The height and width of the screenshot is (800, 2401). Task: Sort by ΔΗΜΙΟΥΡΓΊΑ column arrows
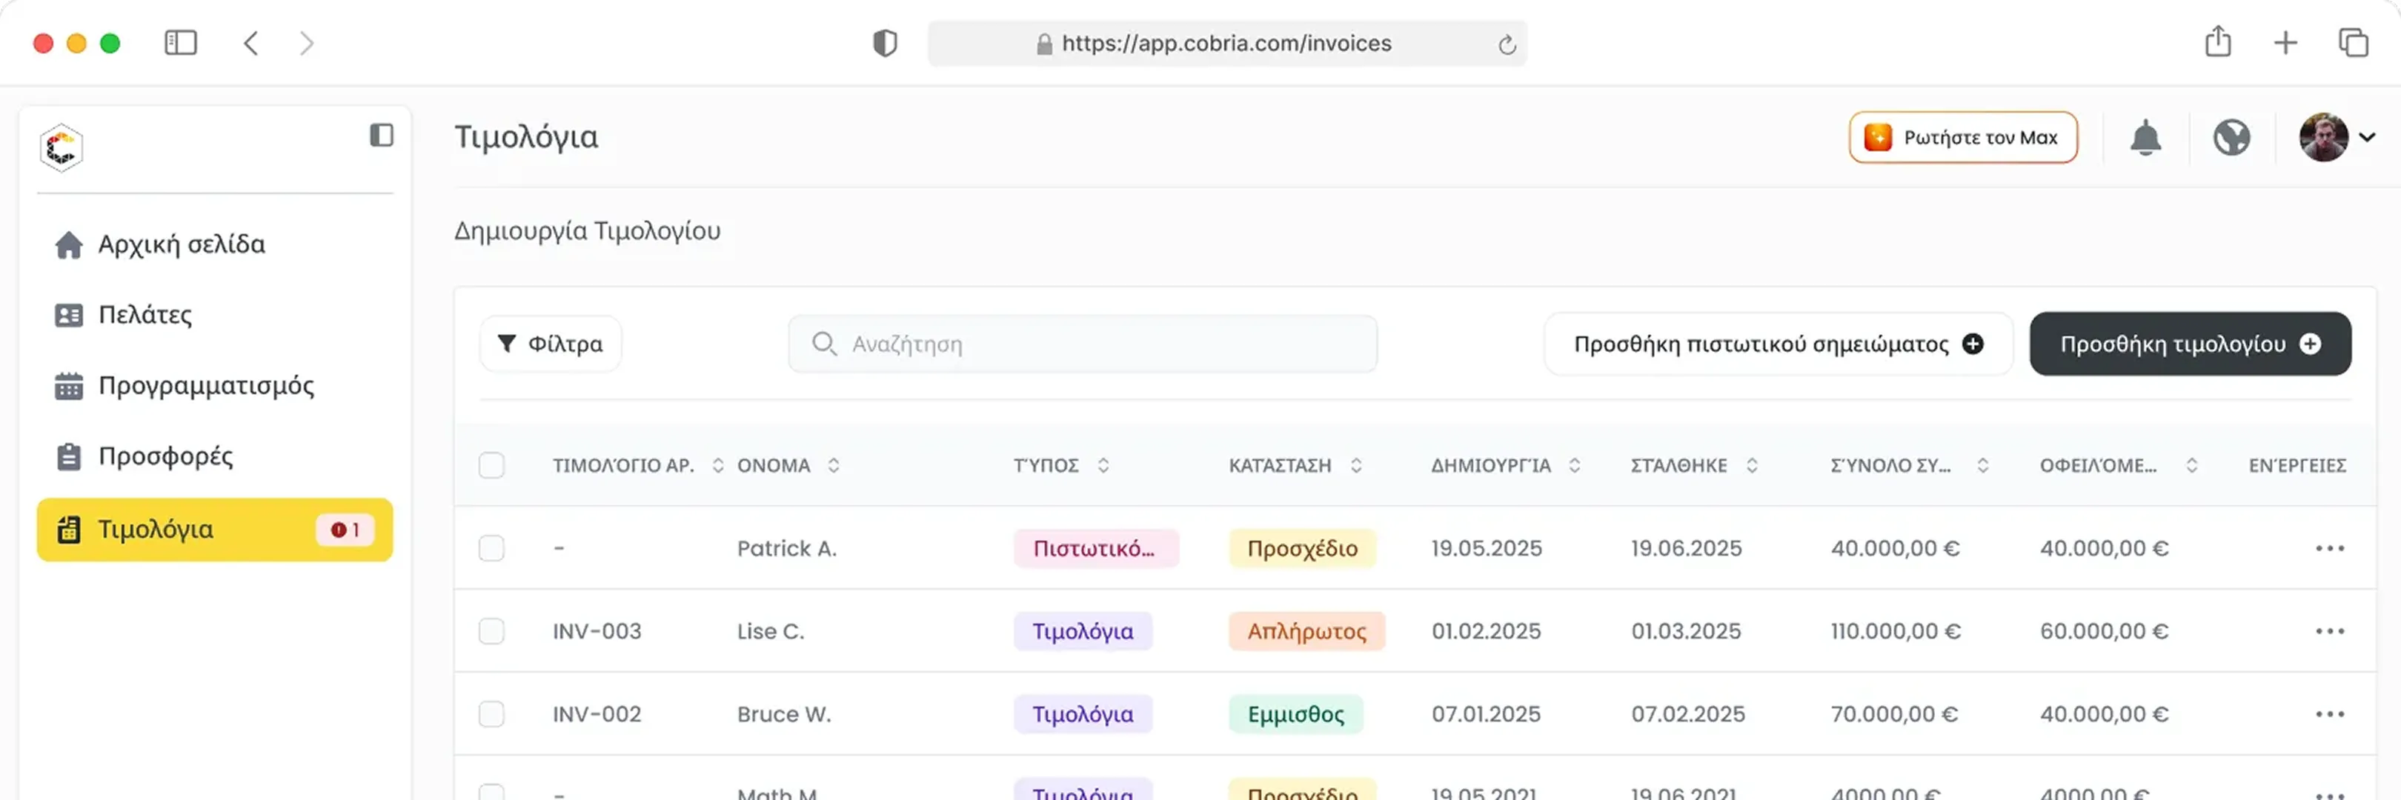pos(1574,466)
